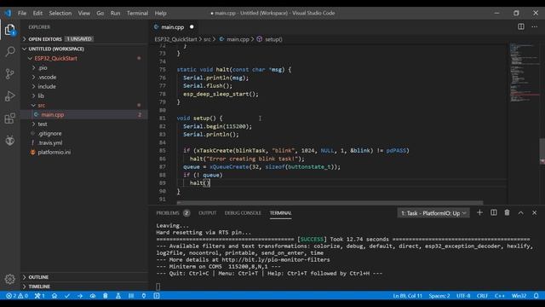Open terminal selector dropdown Task - PlatformIO
This screenshot has height=307, width=545.
coord(433,213)
